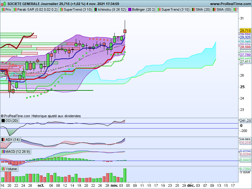252x189 pixels.
Task: Click the MACD signal value 0,5294
Action: (245, 154)
